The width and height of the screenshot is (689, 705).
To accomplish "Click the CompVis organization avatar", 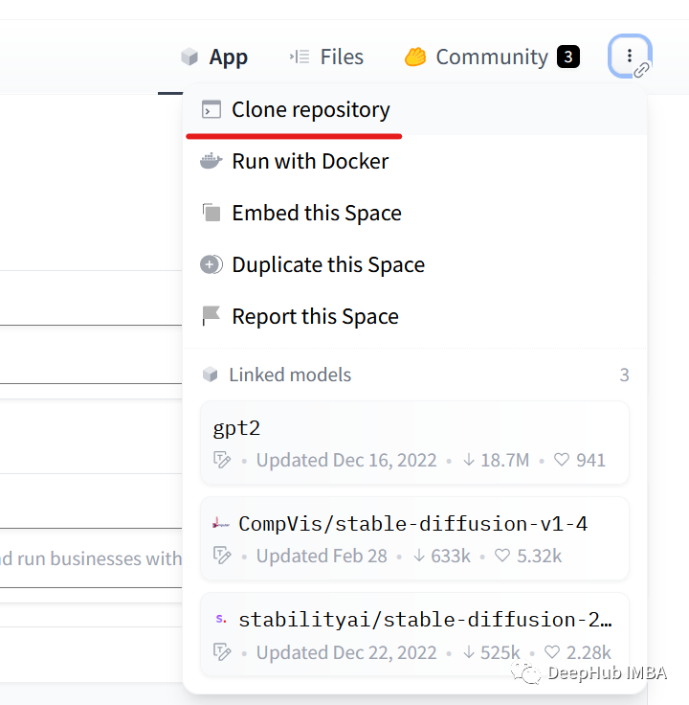I will (220, 523).
